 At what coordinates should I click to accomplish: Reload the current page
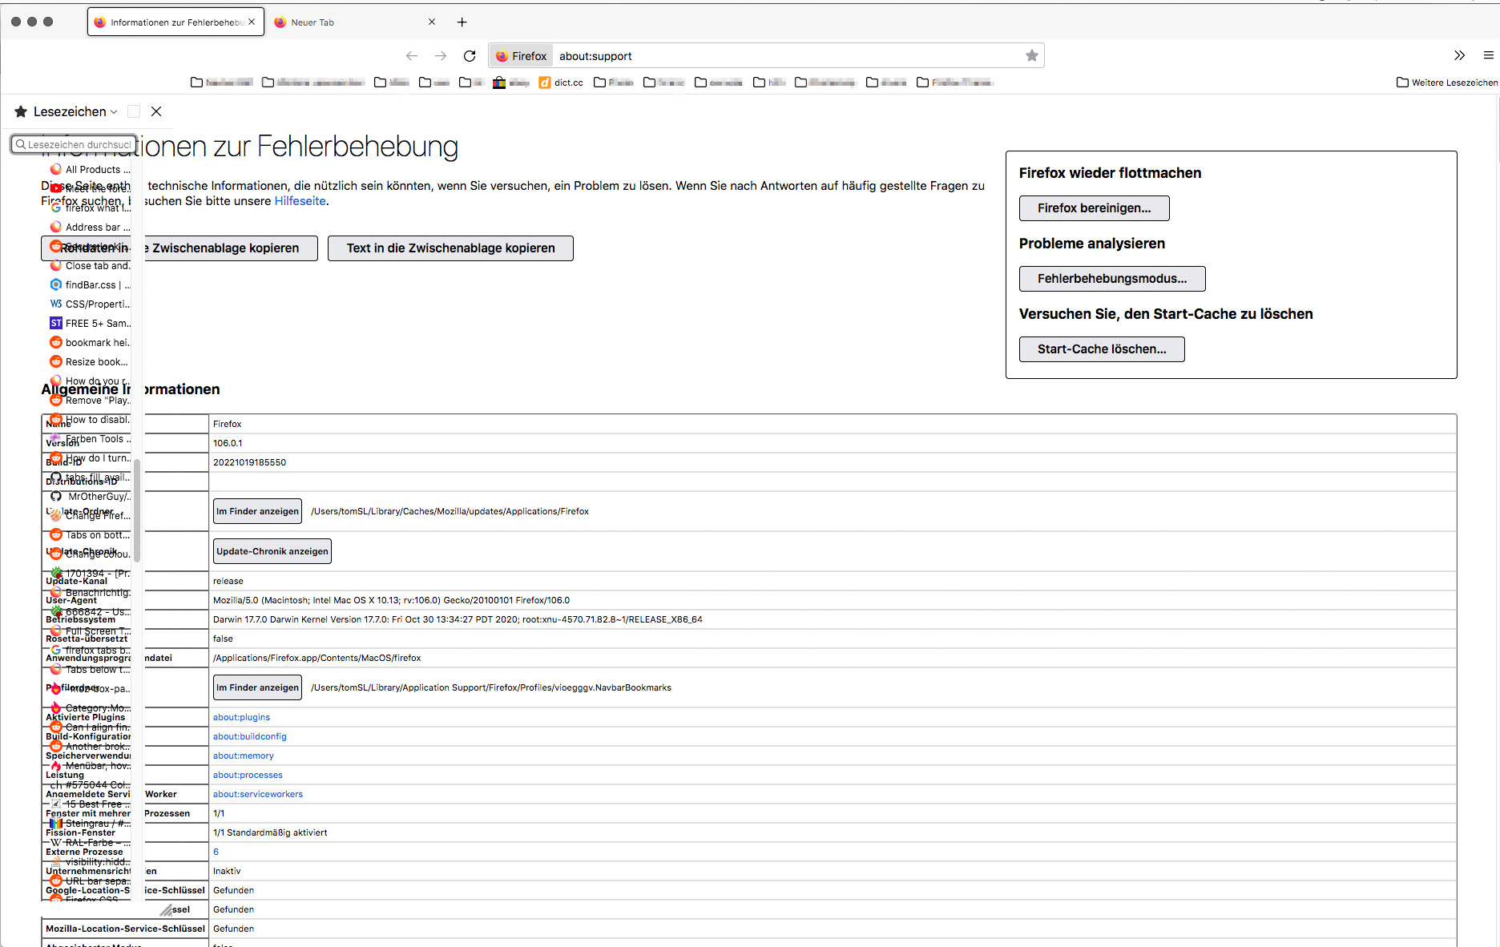(x=470, y=56)
